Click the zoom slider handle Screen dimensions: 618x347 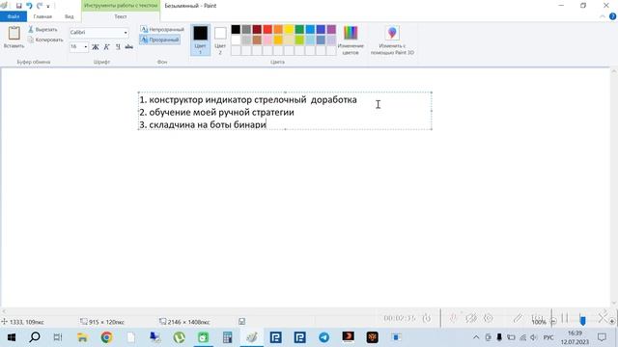click(x=582, y=321)
